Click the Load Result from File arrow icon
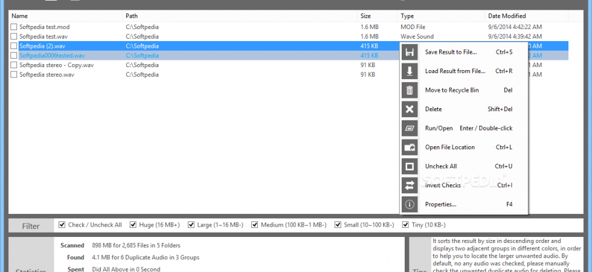This screenshot has height=272, width=592. 410,71
